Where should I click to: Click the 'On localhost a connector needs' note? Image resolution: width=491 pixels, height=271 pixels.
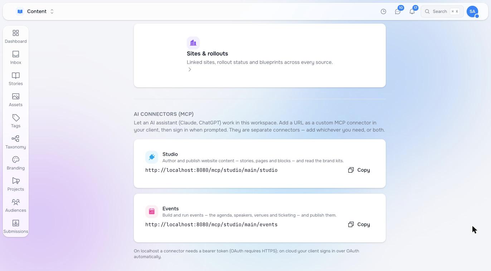pyautogui.click(x=246, y=254)
